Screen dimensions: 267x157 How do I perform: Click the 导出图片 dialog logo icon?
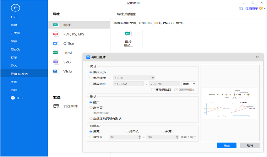tap(88, 57)
